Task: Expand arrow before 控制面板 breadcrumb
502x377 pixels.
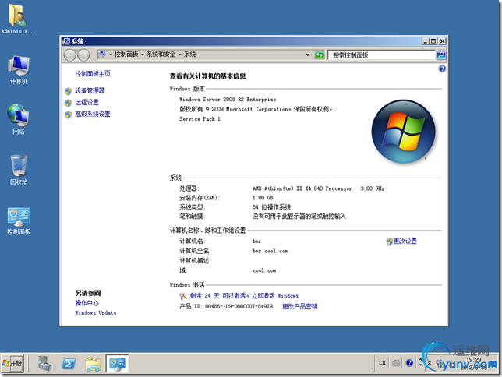Action: pos(111,55)
